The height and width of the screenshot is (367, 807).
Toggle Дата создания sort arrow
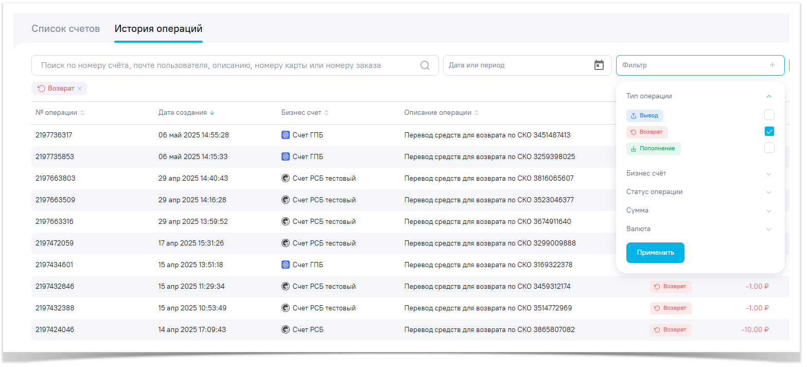pos(212,113)
